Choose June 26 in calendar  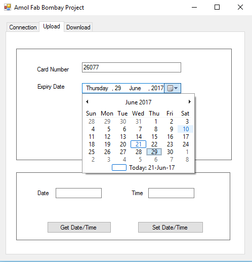(107, 152)
